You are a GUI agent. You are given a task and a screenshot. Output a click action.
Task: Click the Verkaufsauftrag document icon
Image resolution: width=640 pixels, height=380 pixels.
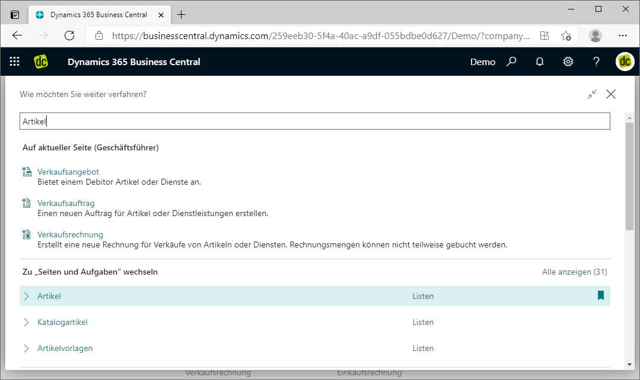(27, 203)
